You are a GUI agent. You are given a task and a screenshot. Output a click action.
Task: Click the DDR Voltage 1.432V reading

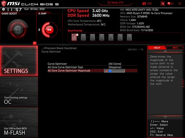pos(132,23)
